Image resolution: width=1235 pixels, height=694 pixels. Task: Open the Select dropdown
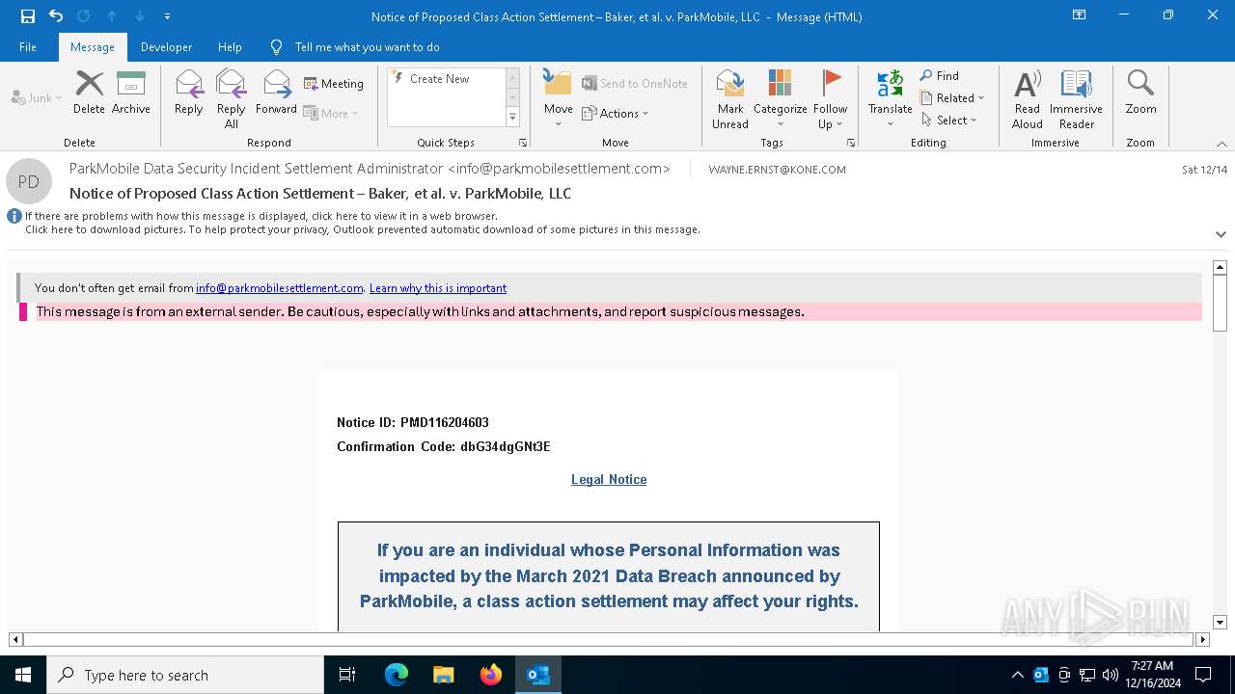tap(948, 120)
